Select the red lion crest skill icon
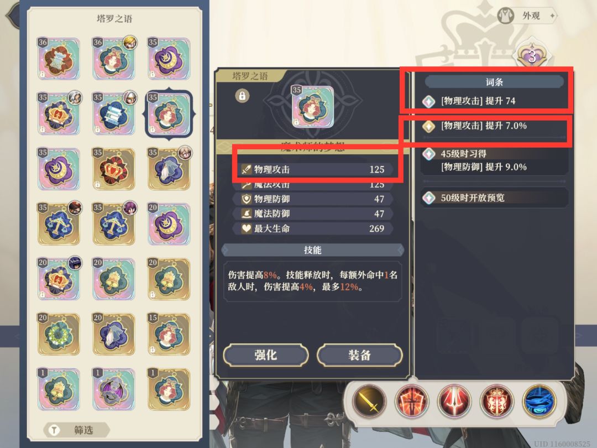597x448 pixels. click(x=496, y=401)
